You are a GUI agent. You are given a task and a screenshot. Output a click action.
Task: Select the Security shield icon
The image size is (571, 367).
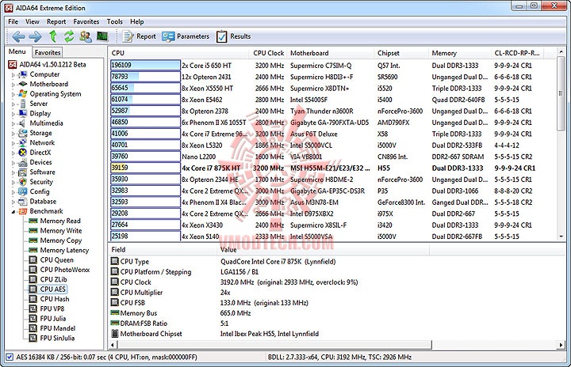23,182
